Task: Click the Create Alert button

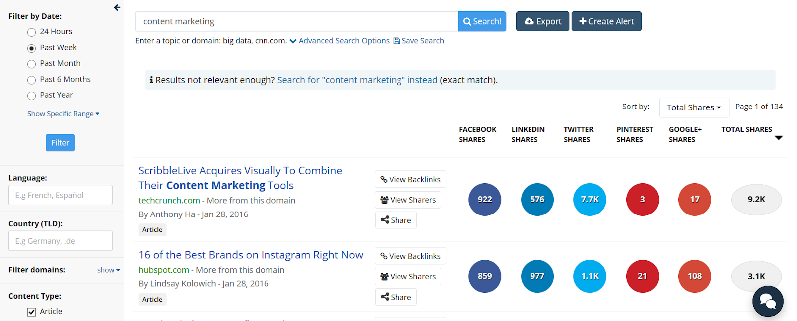Action: tap(606, 21)
